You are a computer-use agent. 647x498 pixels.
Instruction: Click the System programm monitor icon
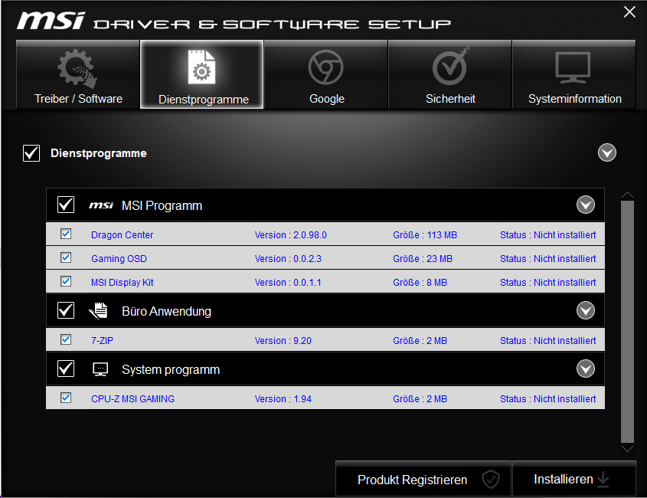[100, 369]
